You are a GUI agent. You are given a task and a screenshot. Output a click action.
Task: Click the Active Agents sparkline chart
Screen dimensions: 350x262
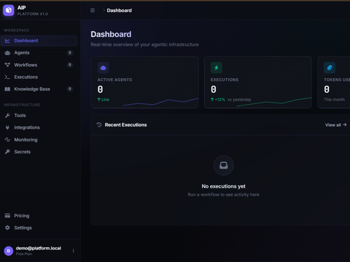(x=161, y=102)
